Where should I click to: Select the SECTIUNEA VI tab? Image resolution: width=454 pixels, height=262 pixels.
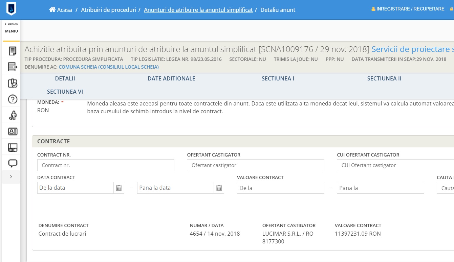click(x=65, y=92)
